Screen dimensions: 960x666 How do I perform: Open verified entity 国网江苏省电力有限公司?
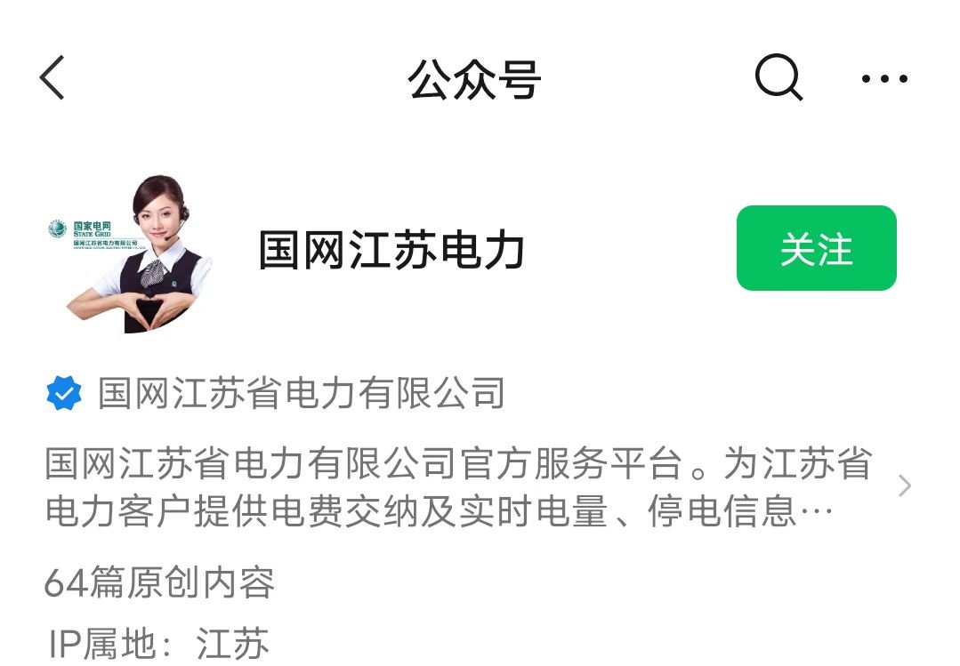[302, 393]
